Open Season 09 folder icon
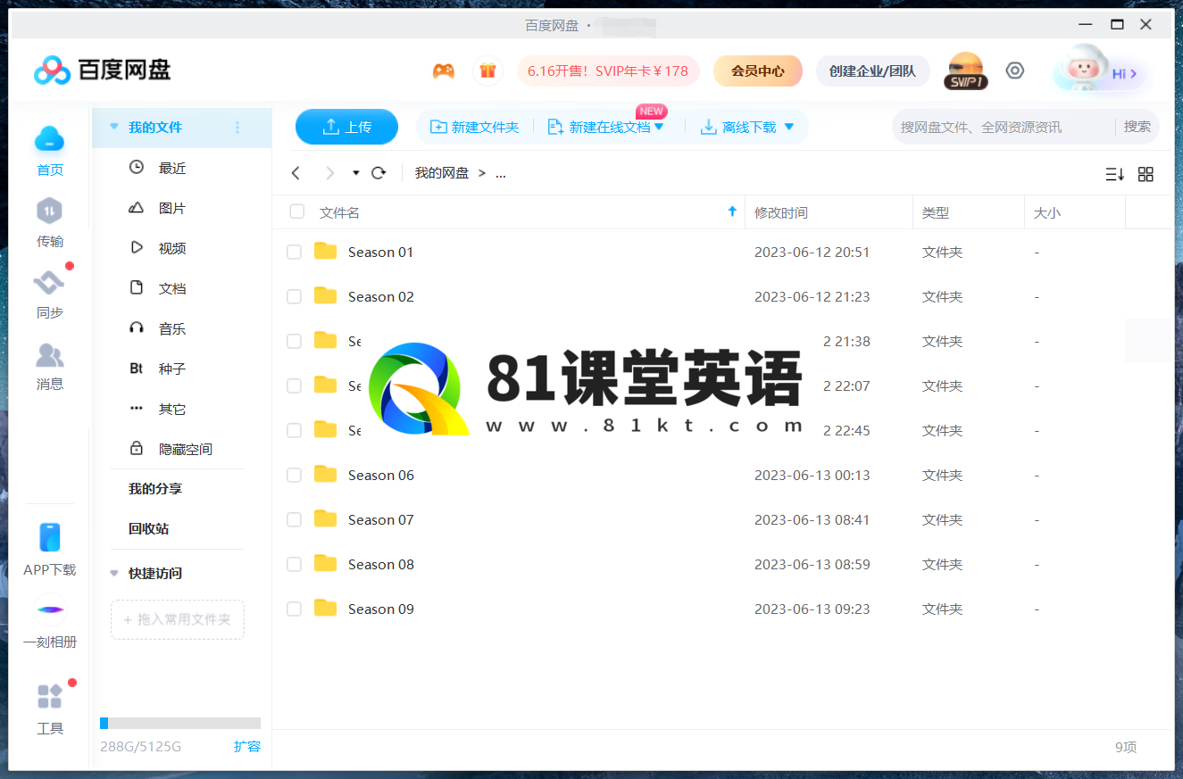The width and height of the screenshot is (1183, 779). (x=326, y=609)
